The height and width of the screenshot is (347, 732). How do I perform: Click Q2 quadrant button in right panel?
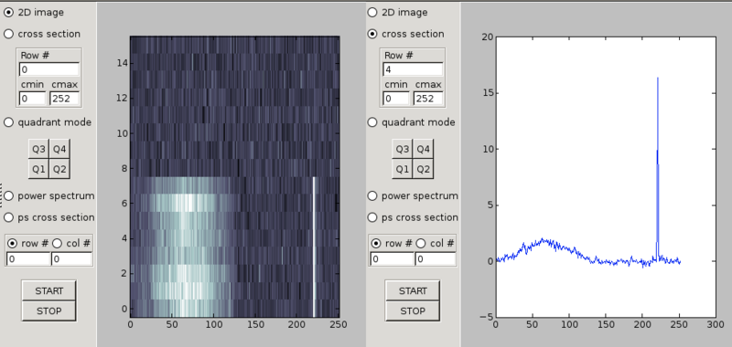pos(423,169)
